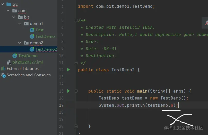This screenshot has height=135, width=208.
Task: Click the root-level TestDemo class icon
Action: pyautogui.click(x=15, y=56)
